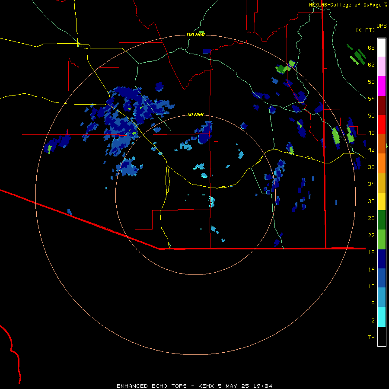Pick the cyan legend swatch
Image resolution: width=389 pixels, height=389 pixels.
(382, 317)
